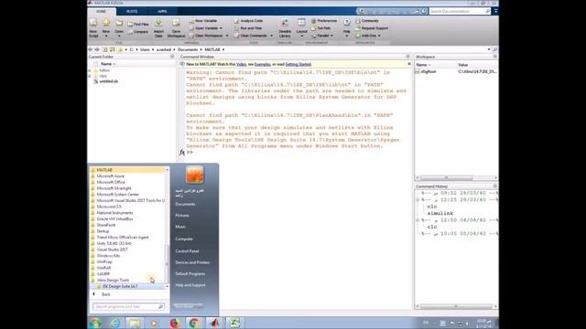Click the MATLAB taskbar icon

pyautogui.click(x=214, y=323)
